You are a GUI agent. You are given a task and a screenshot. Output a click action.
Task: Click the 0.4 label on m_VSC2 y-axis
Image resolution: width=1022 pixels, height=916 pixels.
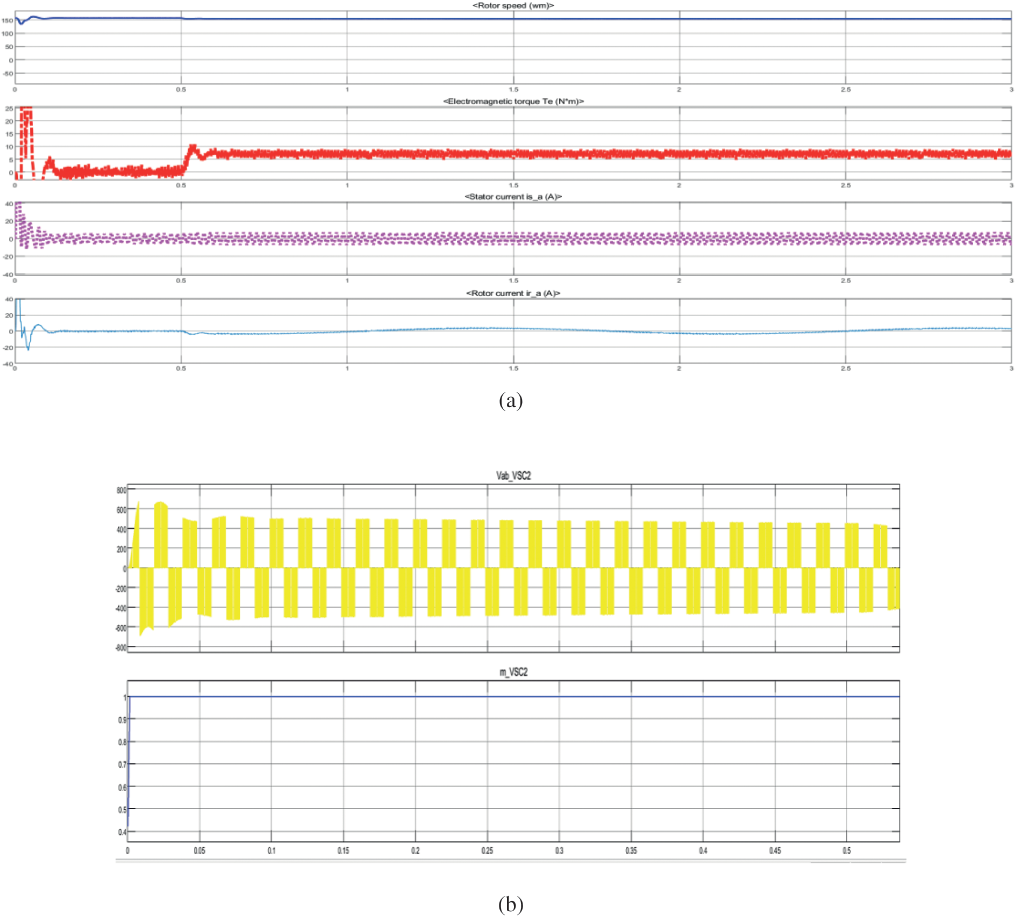click(x=122, y=832)
